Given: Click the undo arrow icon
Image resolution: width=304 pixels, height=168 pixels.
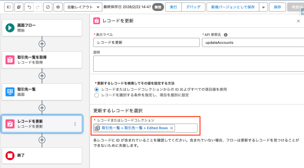Looking at the screenshot, I should (x=29, y=7).
